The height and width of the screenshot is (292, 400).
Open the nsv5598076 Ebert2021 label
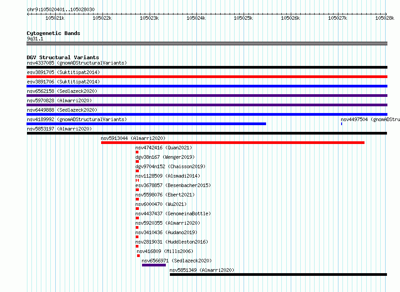pyautogui.click(x=165, y=195)
